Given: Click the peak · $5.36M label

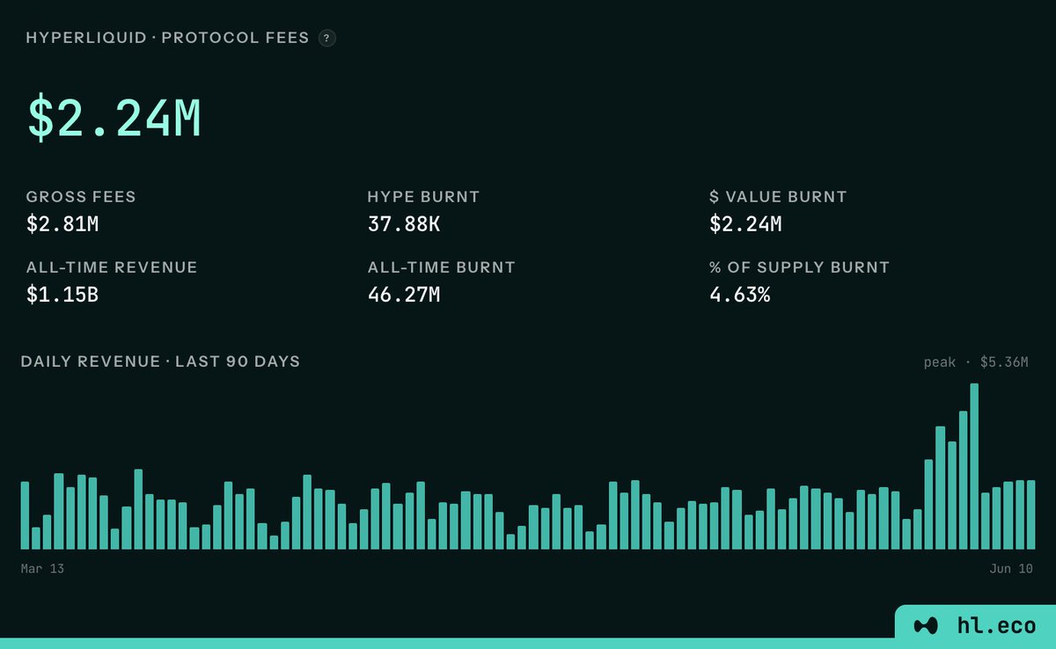Looking at the screenshot, I should point(976,362).
